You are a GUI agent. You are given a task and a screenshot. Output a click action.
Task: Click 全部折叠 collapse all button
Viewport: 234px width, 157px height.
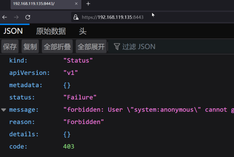pos(57,47)
